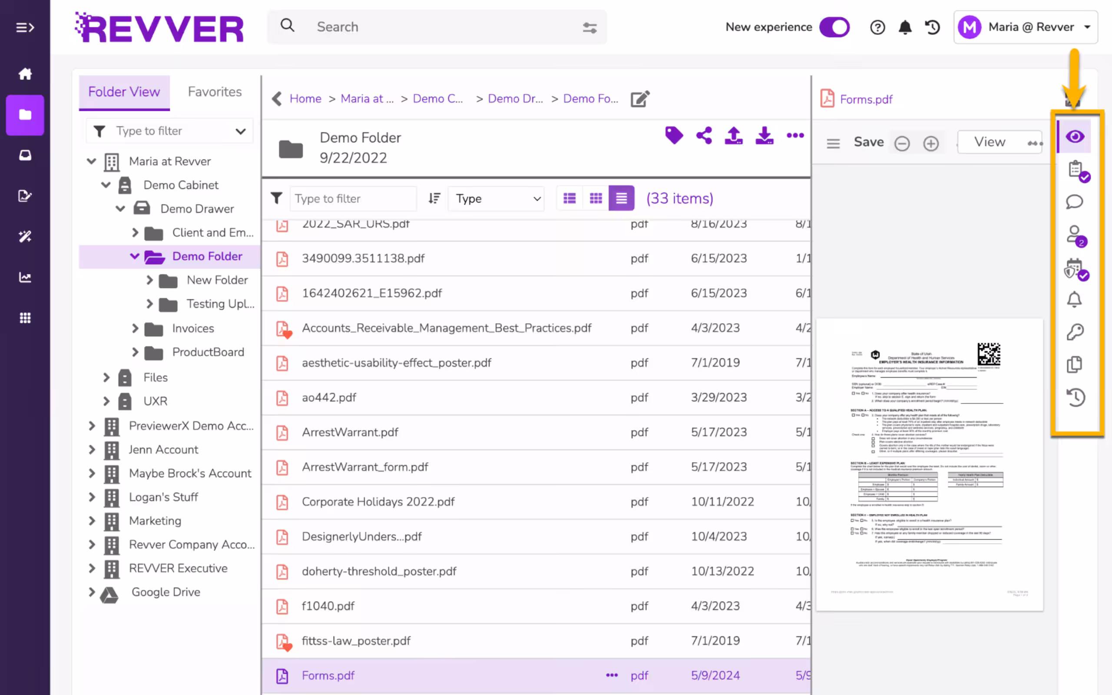The height and width of the screenshot is (695, 1112).
Task: Expand the Google Drive node
Action: 92,592
